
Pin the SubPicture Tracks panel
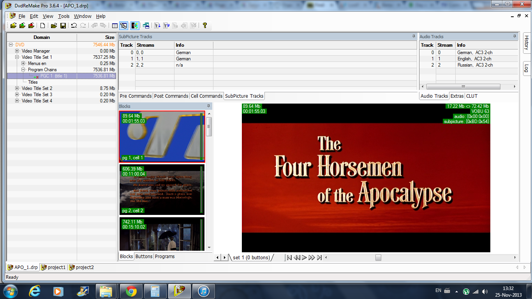(414, 36)
